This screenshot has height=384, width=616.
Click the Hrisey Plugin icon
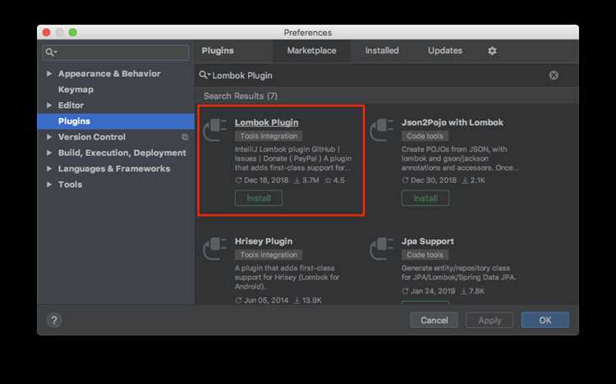(215, 249)
